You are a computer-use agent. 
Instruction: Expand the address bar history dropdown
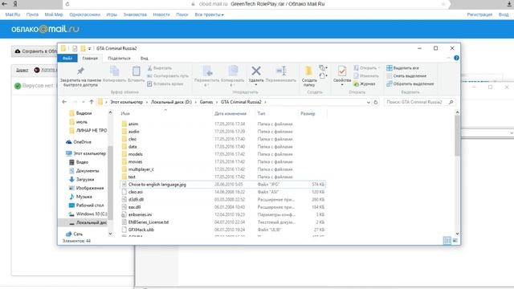(368, 102)
